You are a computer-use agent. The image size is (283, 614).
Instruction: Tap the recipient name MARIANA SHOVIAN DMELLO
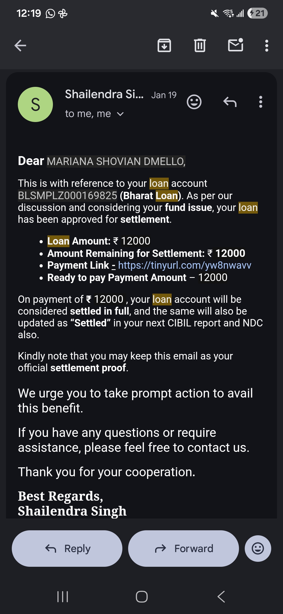pos(116,161)
